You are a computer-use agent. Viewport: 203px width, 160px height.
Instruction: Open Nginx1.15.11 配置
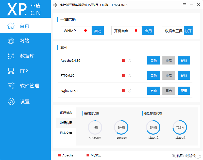[184, 91]
